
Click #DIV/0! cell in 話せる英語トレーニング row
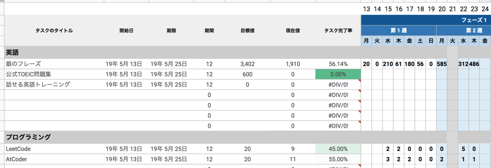point(338,85)
